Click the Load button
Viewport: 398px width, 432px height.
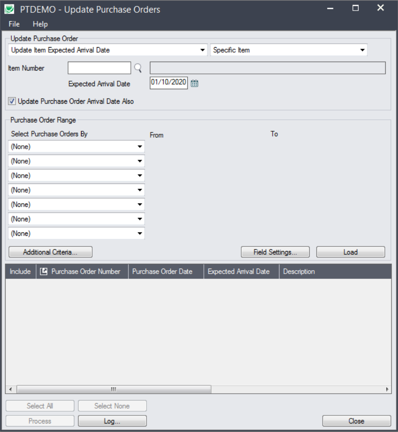click(350, 252)
